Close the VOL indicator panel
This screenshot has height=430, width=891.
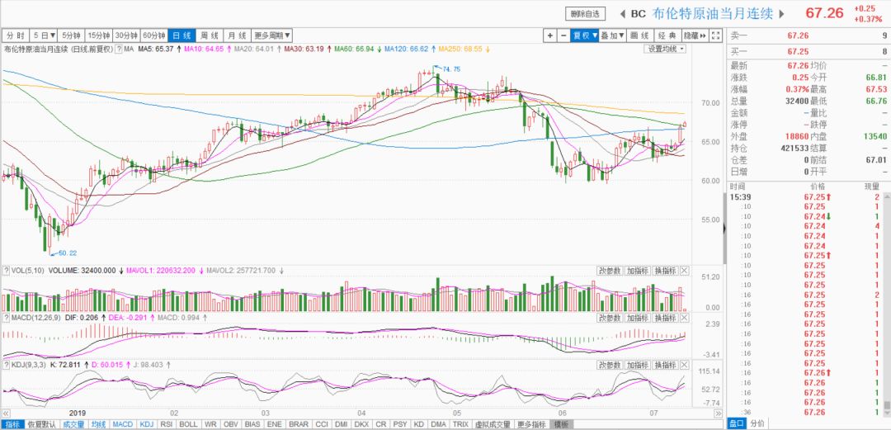click(x=684, y=271)
